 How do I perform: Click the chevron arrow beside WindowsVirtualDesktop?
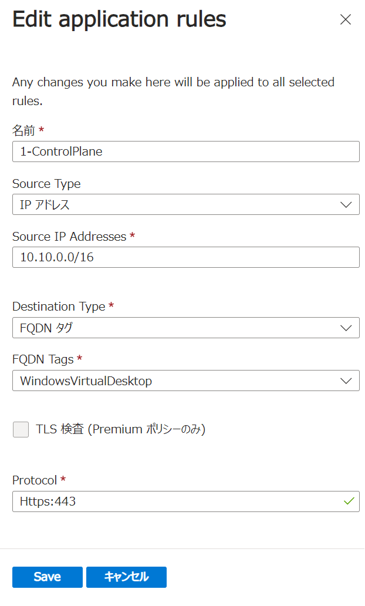346,381
